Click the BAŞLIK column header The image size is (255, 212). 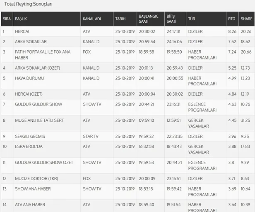coord(21,19)
